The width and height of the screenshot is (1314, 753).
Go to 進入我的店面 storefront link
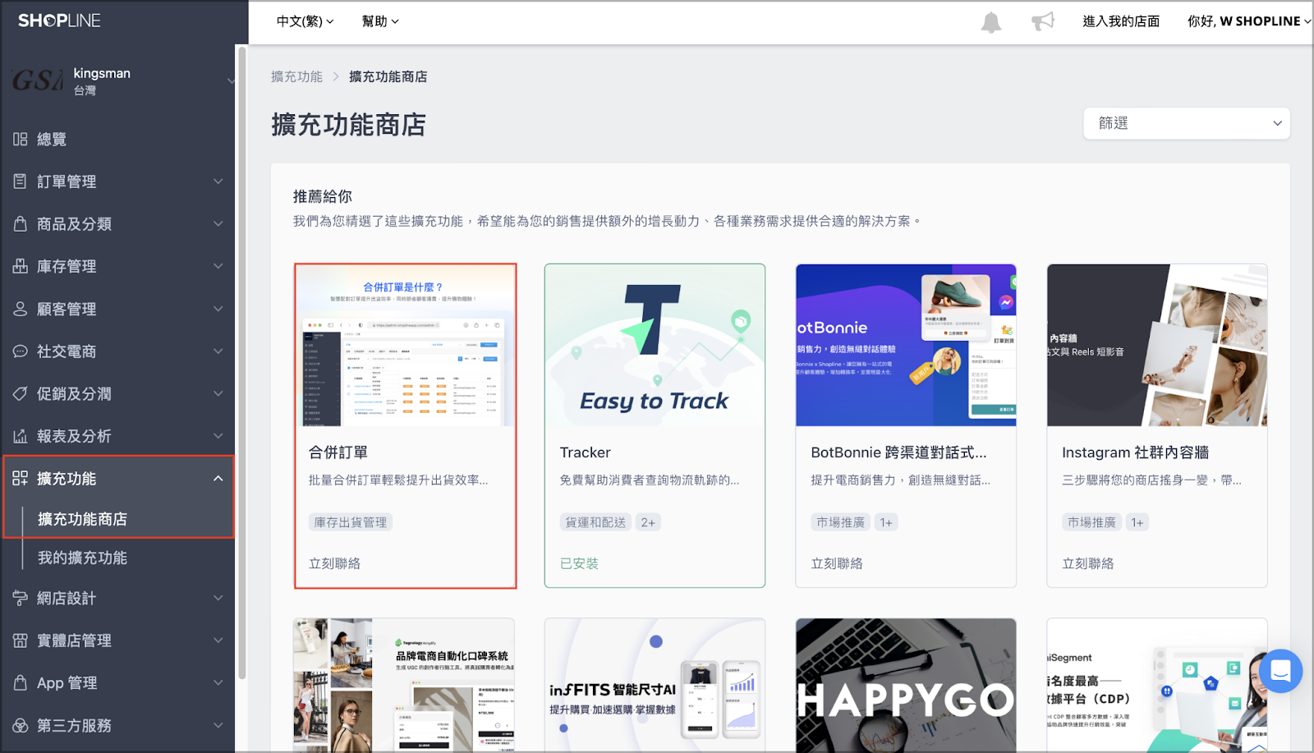pos(1121,21)
